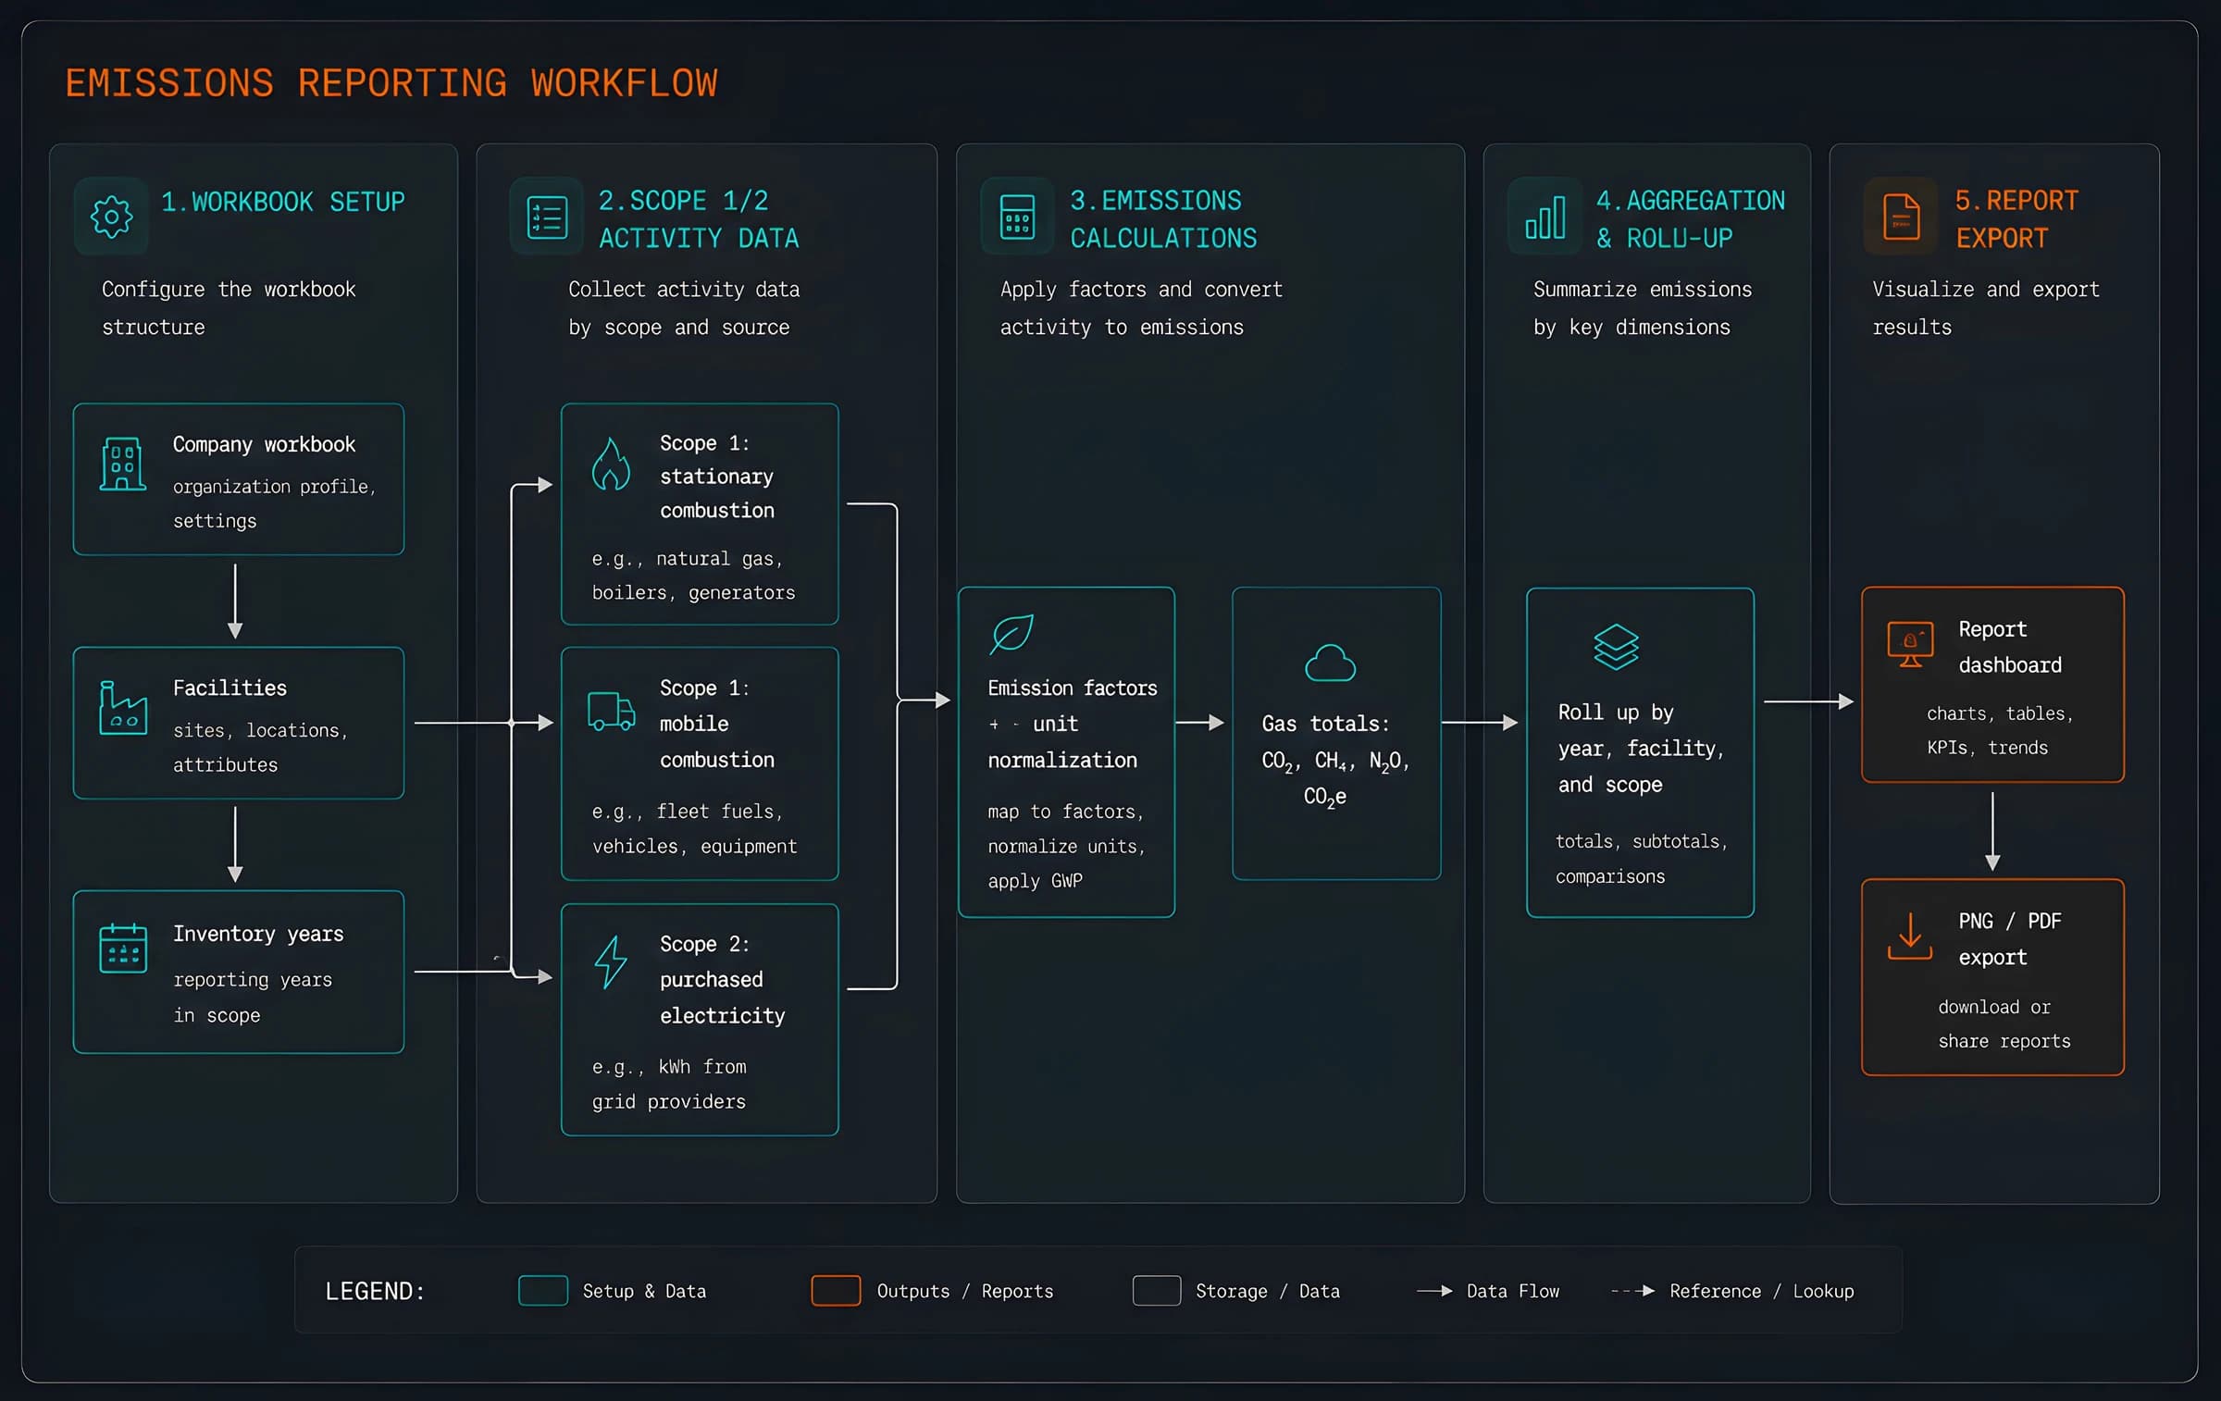Click the Emission factors leaf icon
The width and height of the screenshot is (2221, 1401).
tap(1011, 634)
